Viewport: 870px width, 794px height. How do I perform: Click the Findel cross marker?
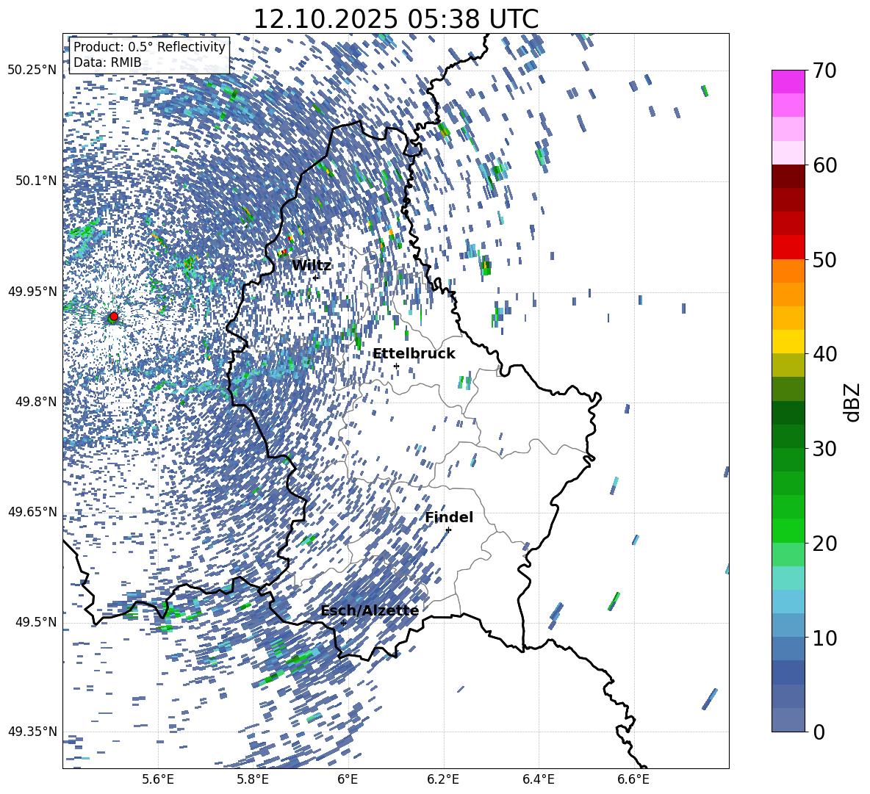tap(448, 530)
